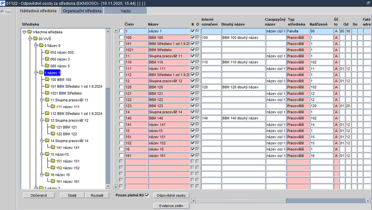Collapse the Všechna střediska root node
The image size is (372, 210).
(x=24, y=32)
